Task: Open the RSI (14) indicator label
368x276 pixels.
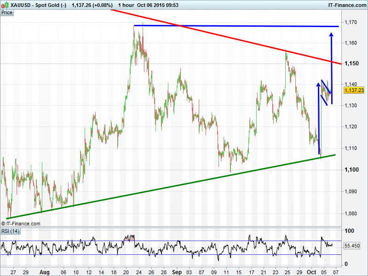Action: 10,231
